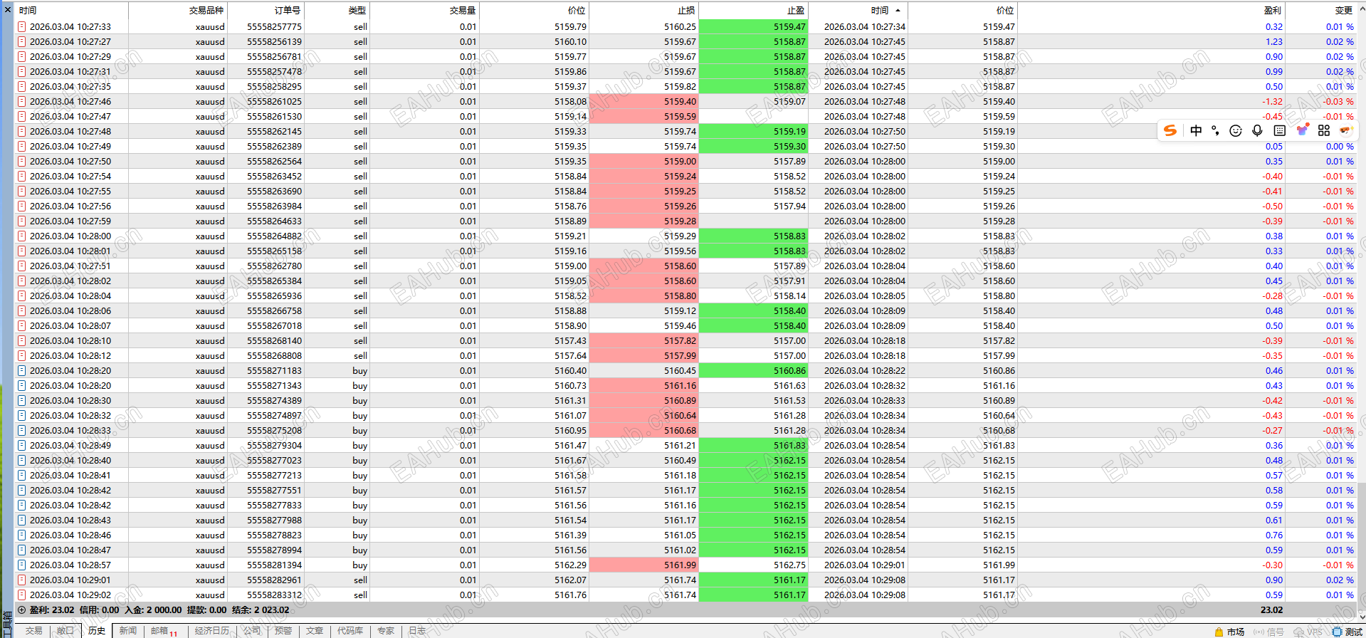Click the row icon for order 55558263452

(x=22, y=177)
